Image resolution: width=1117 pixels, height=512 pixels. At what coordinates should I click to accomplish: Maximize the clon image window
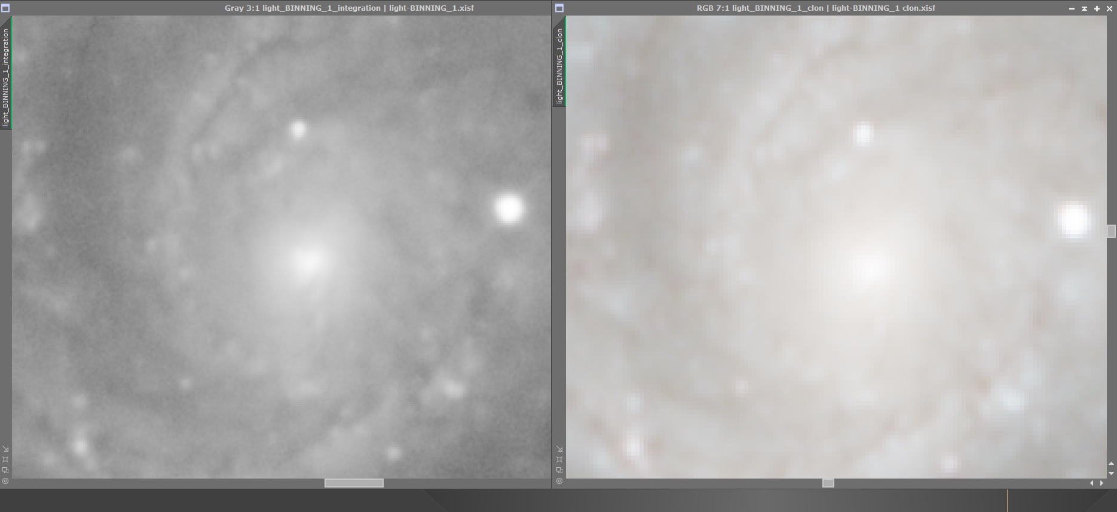(1097, 8)
